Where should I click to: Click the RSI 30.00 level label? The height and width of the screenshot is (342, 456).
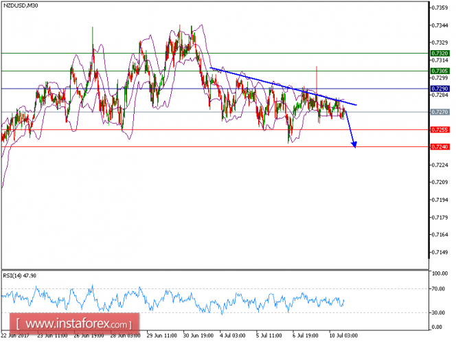point(438,313)
